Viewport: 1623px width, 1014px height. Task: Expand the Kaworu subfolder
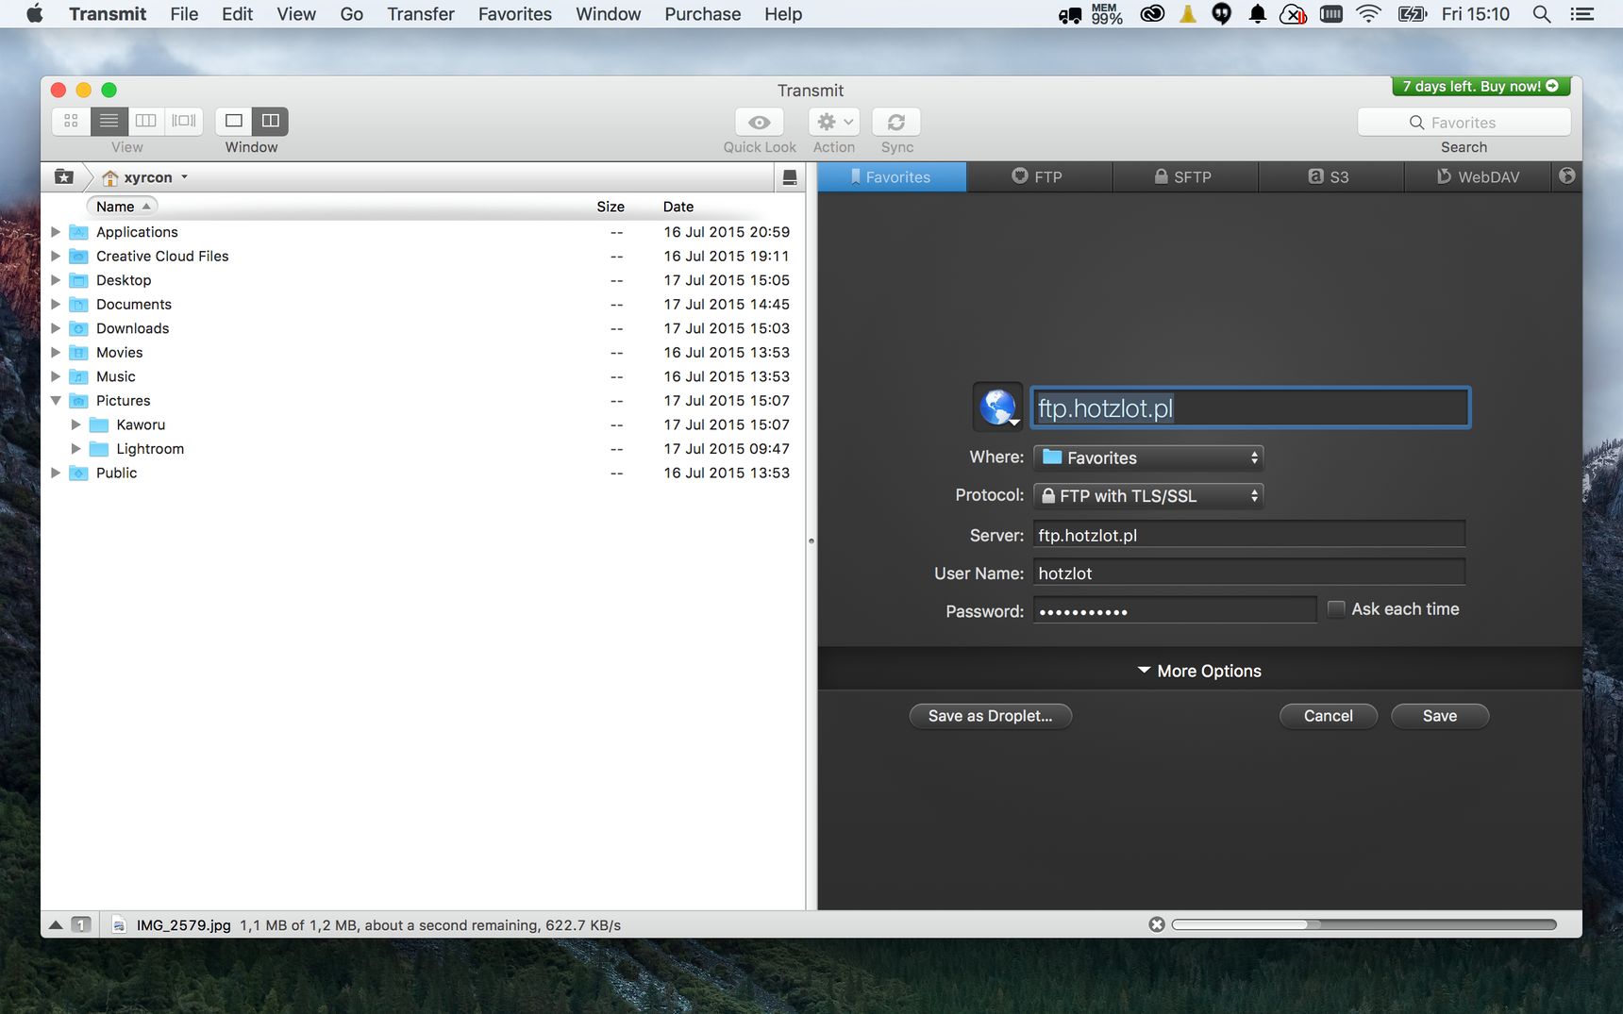76,425
